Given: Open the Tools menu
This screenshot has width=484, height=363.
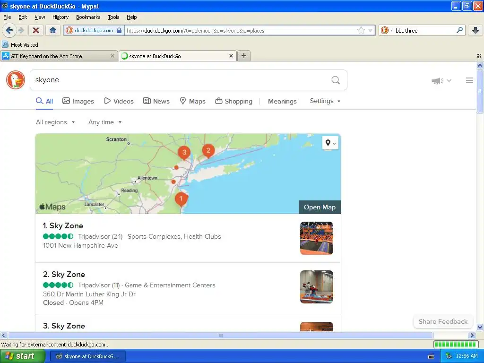Looking at the screenshot, I should [x=113, y=17].
